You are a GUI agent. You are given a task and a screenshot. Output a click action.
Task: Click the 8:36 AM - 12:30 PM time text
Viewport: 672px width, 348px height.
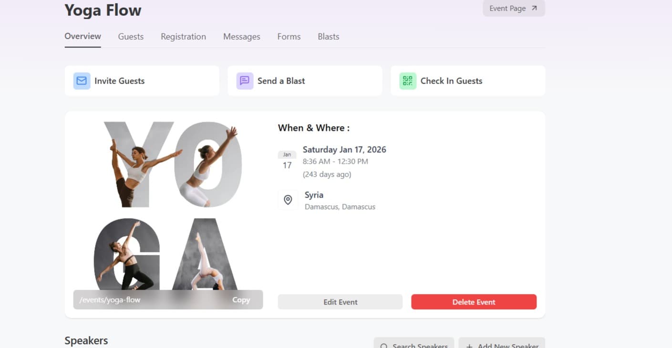[335, 161]
